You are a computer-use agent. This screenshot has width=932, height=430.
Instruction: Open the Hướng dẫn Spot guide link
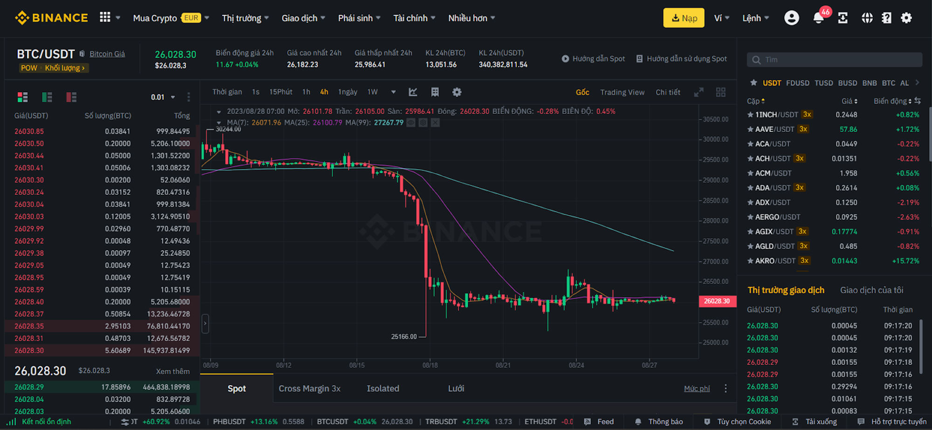coord(593,59)
